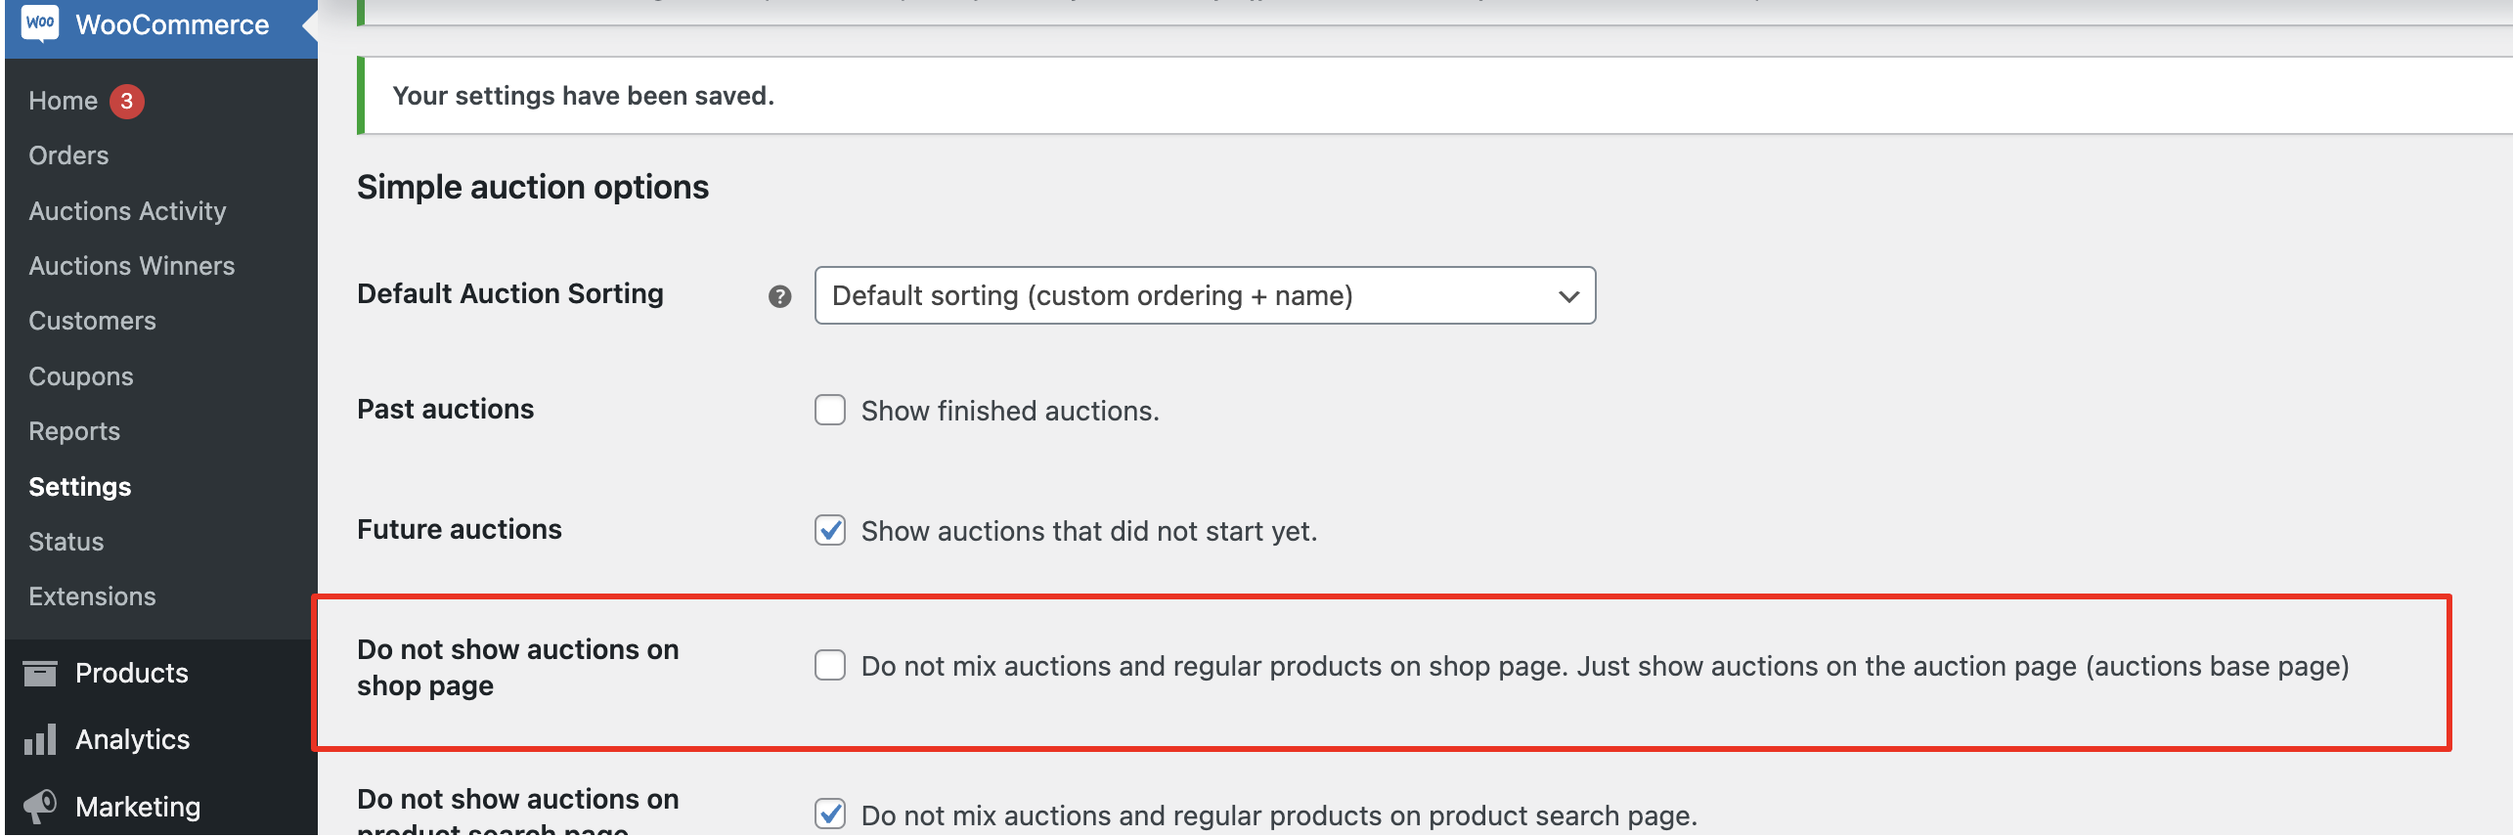Enable Show finished auctions checkbox

(x=830, y=410)
